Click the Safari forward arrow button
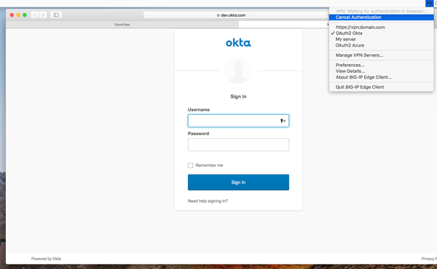Viewport: 437px width, 269px height. [x=43, y=15]
